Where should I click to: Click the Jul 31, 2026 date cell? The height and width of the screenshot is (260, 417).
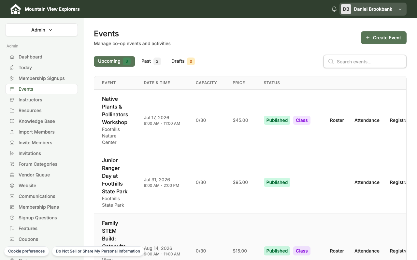[x=157, y=180]
